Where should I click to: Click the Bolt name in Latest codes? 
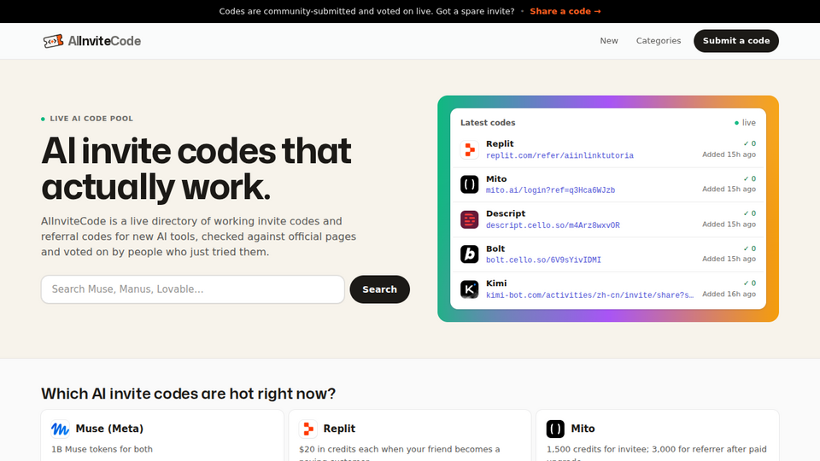tap(495, 248)
